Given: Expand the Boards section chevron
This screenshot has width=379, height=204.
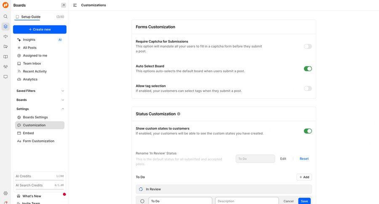Looking at the screenshot, I should [63, 100].
